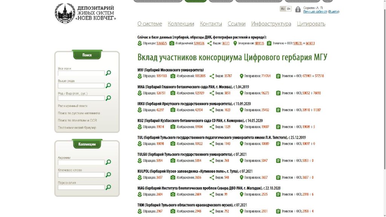Click magnifier icon beside 'Выше рода' field
386x217 pixels.
click(108, 86)
